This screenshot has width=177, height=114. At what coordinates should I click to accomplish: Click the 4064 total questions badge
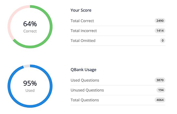160,100
